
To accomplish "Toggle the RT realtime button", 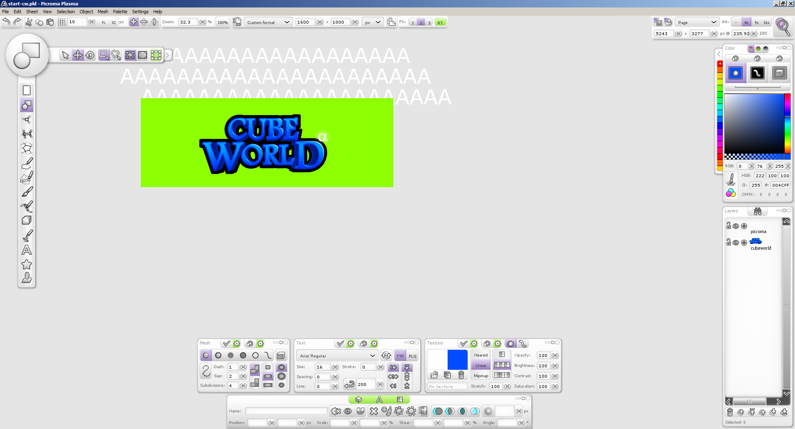I will point(440,22).
